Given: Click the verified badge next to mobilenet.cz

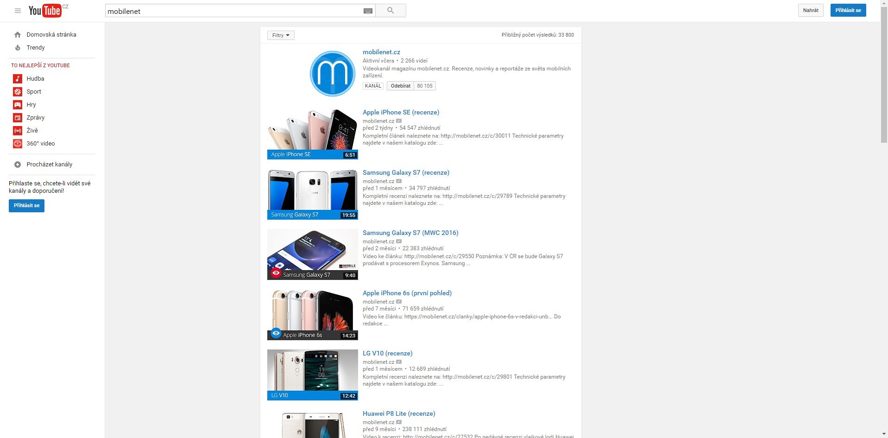Looking at the screenshot, I should pos(399,121).
